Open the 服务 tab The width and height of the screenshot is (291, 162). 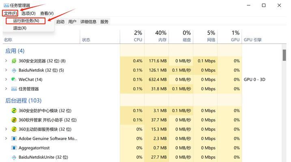(x=104, y=21)
